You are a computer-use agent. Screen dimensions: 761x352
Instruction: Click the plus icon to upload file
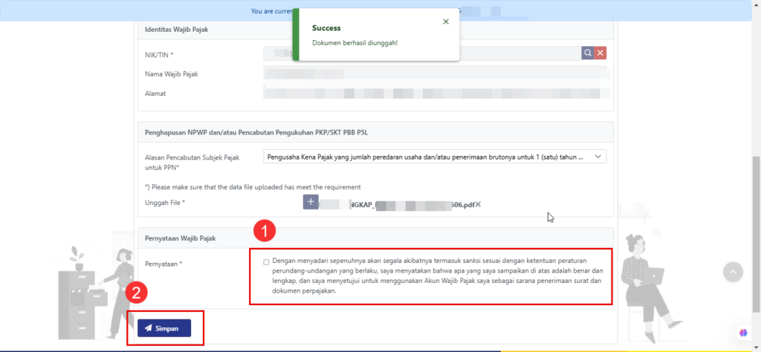pos(311,202)
